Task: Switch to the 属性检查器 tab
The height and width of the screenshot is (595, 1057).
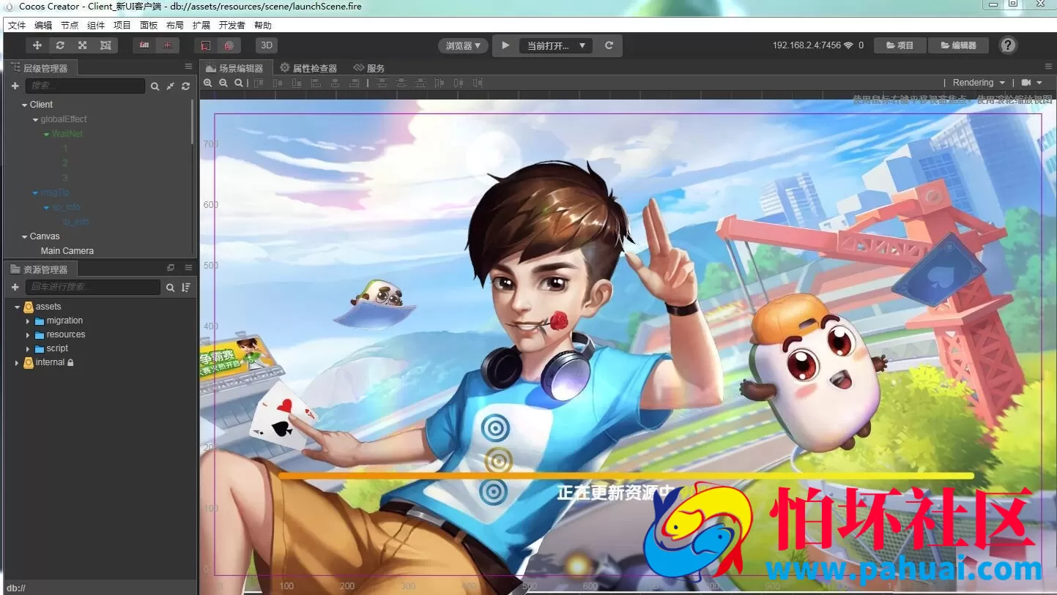Action: [x=308, y=68]
